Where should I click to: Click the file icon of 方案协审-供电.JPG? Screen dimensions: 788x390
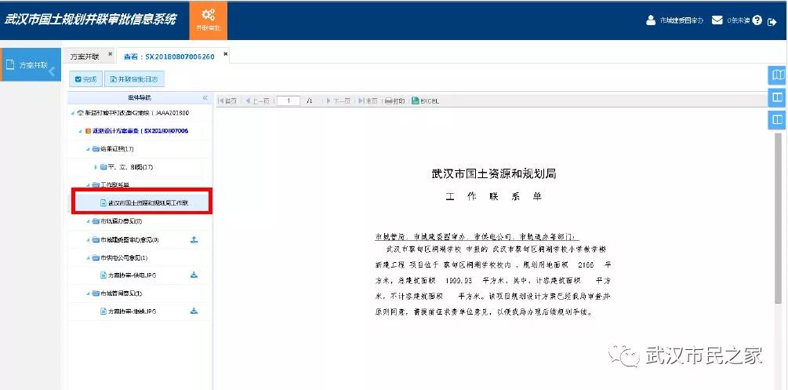(103, 275)
